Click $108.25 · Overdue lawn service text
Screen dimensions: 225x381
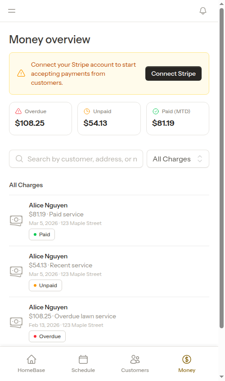click(72, 317)
